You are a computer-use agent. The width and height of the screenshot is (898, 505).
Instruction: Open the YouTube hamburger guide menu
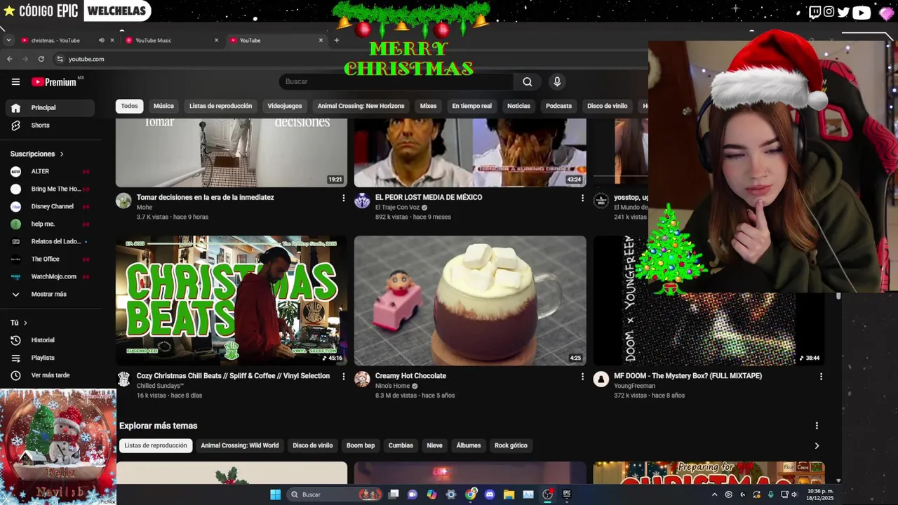point(15,82)
